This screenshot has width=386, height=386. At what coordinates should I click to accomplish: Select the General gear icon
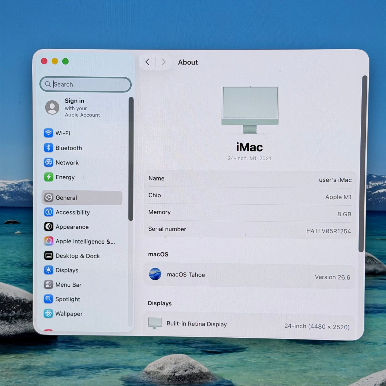coord(49,198)
